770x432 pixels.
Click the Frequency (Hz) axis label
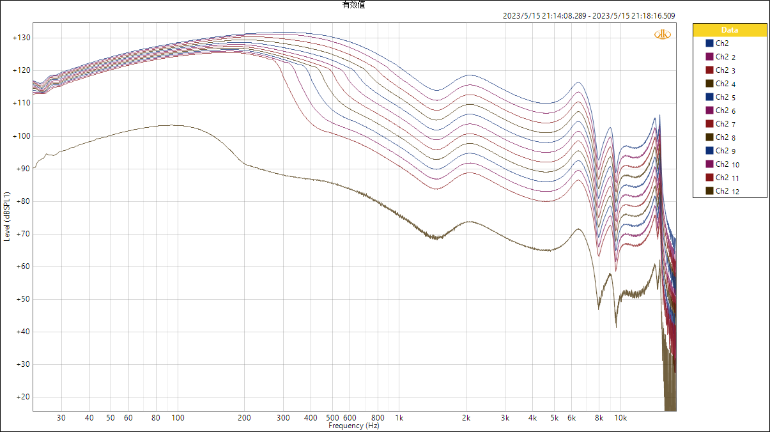tap(354, 426)
